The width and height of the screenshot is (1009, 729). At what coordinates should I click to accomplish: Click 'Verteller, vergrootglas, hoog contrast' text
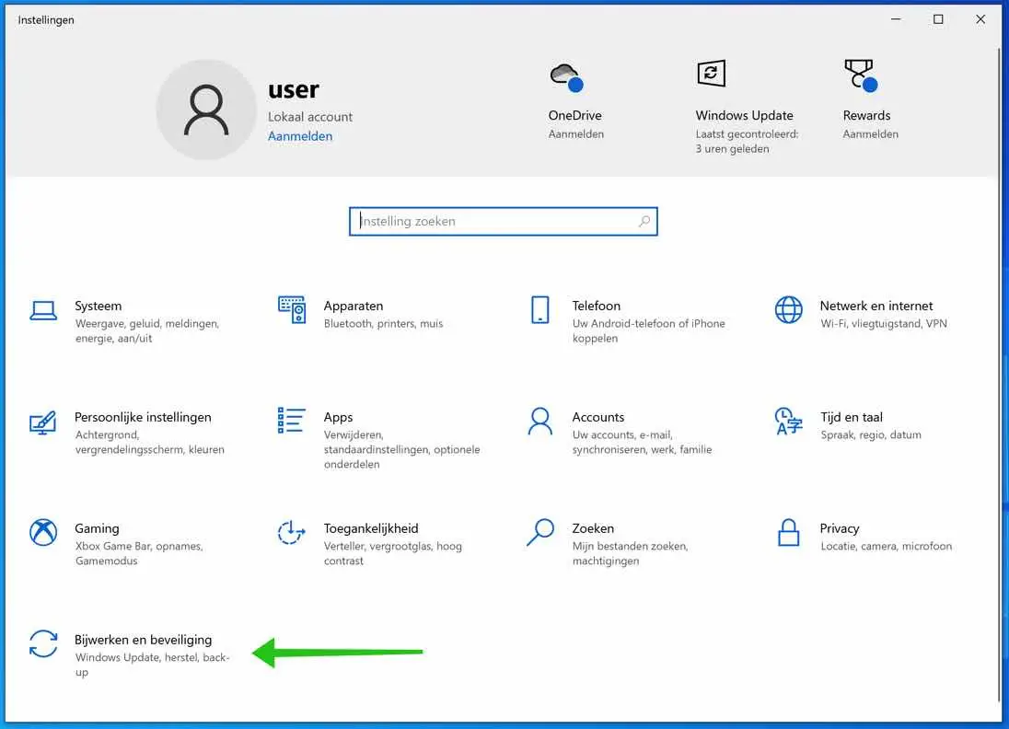[x=392, y=553]
